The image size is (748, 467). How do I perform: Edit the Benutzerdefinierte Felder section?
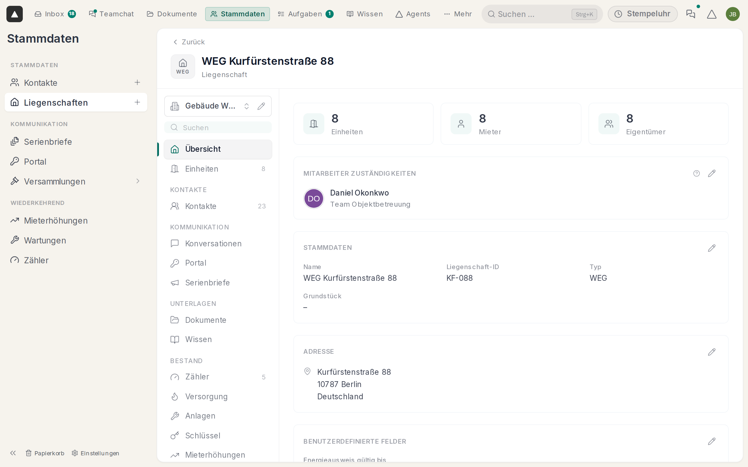(x=711, y=441)
